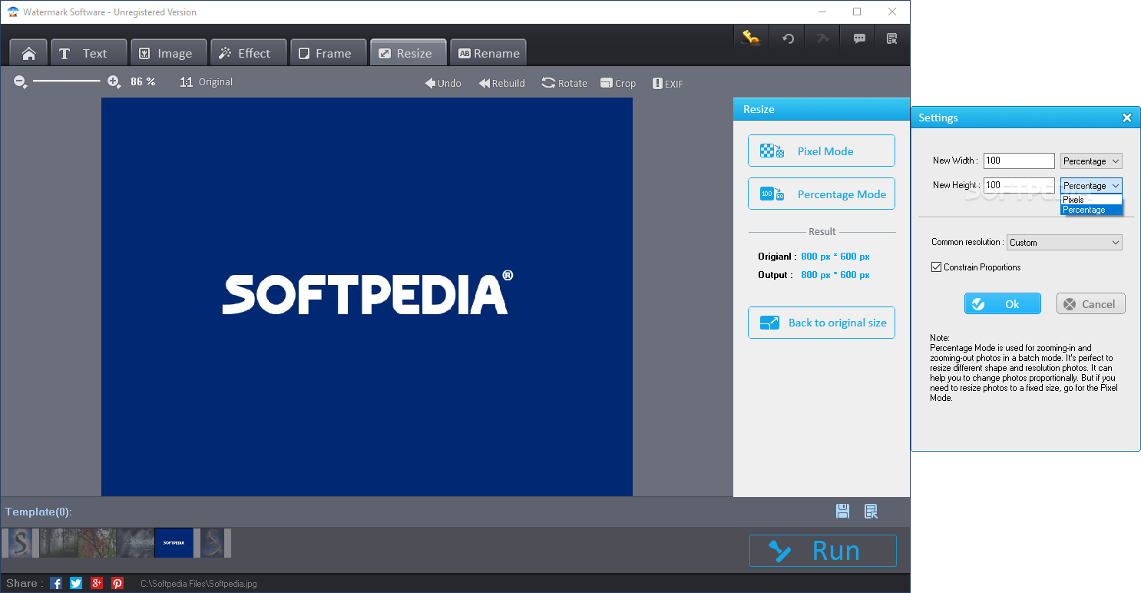
Task: Click the document list icon in top toolbar
Action: pos(891,38)
